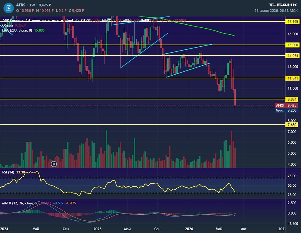
Task: Open the 1W timeframe selector
Action: (32, 5)
